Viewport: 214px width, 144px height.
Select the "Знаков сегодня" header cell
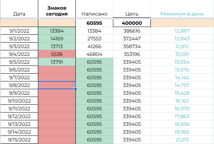57,9
